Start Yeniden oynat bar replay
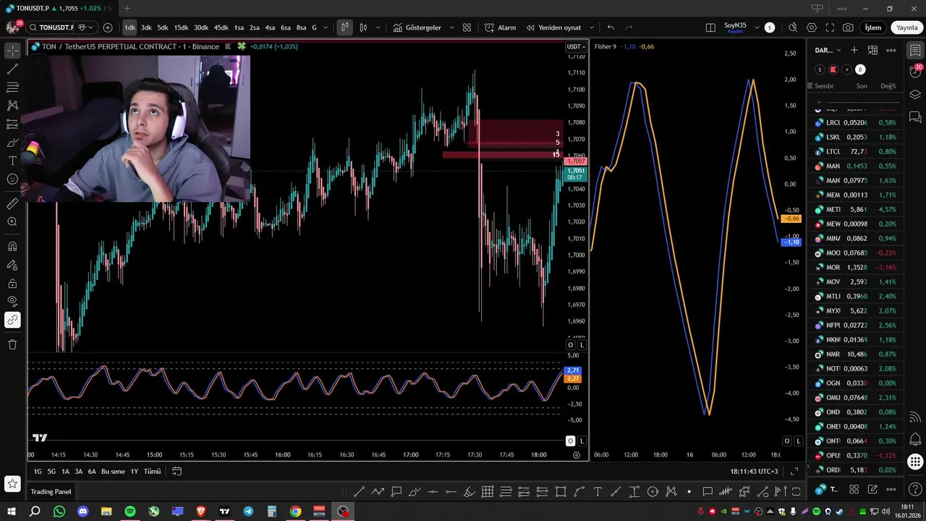This screenshot has width=926, height=521. 554,27
